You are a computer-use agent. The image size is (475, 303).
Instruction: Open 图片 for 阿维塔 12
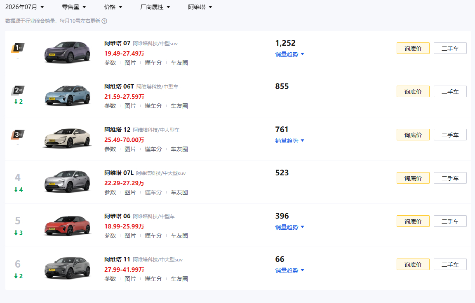[x=130, y=149]
